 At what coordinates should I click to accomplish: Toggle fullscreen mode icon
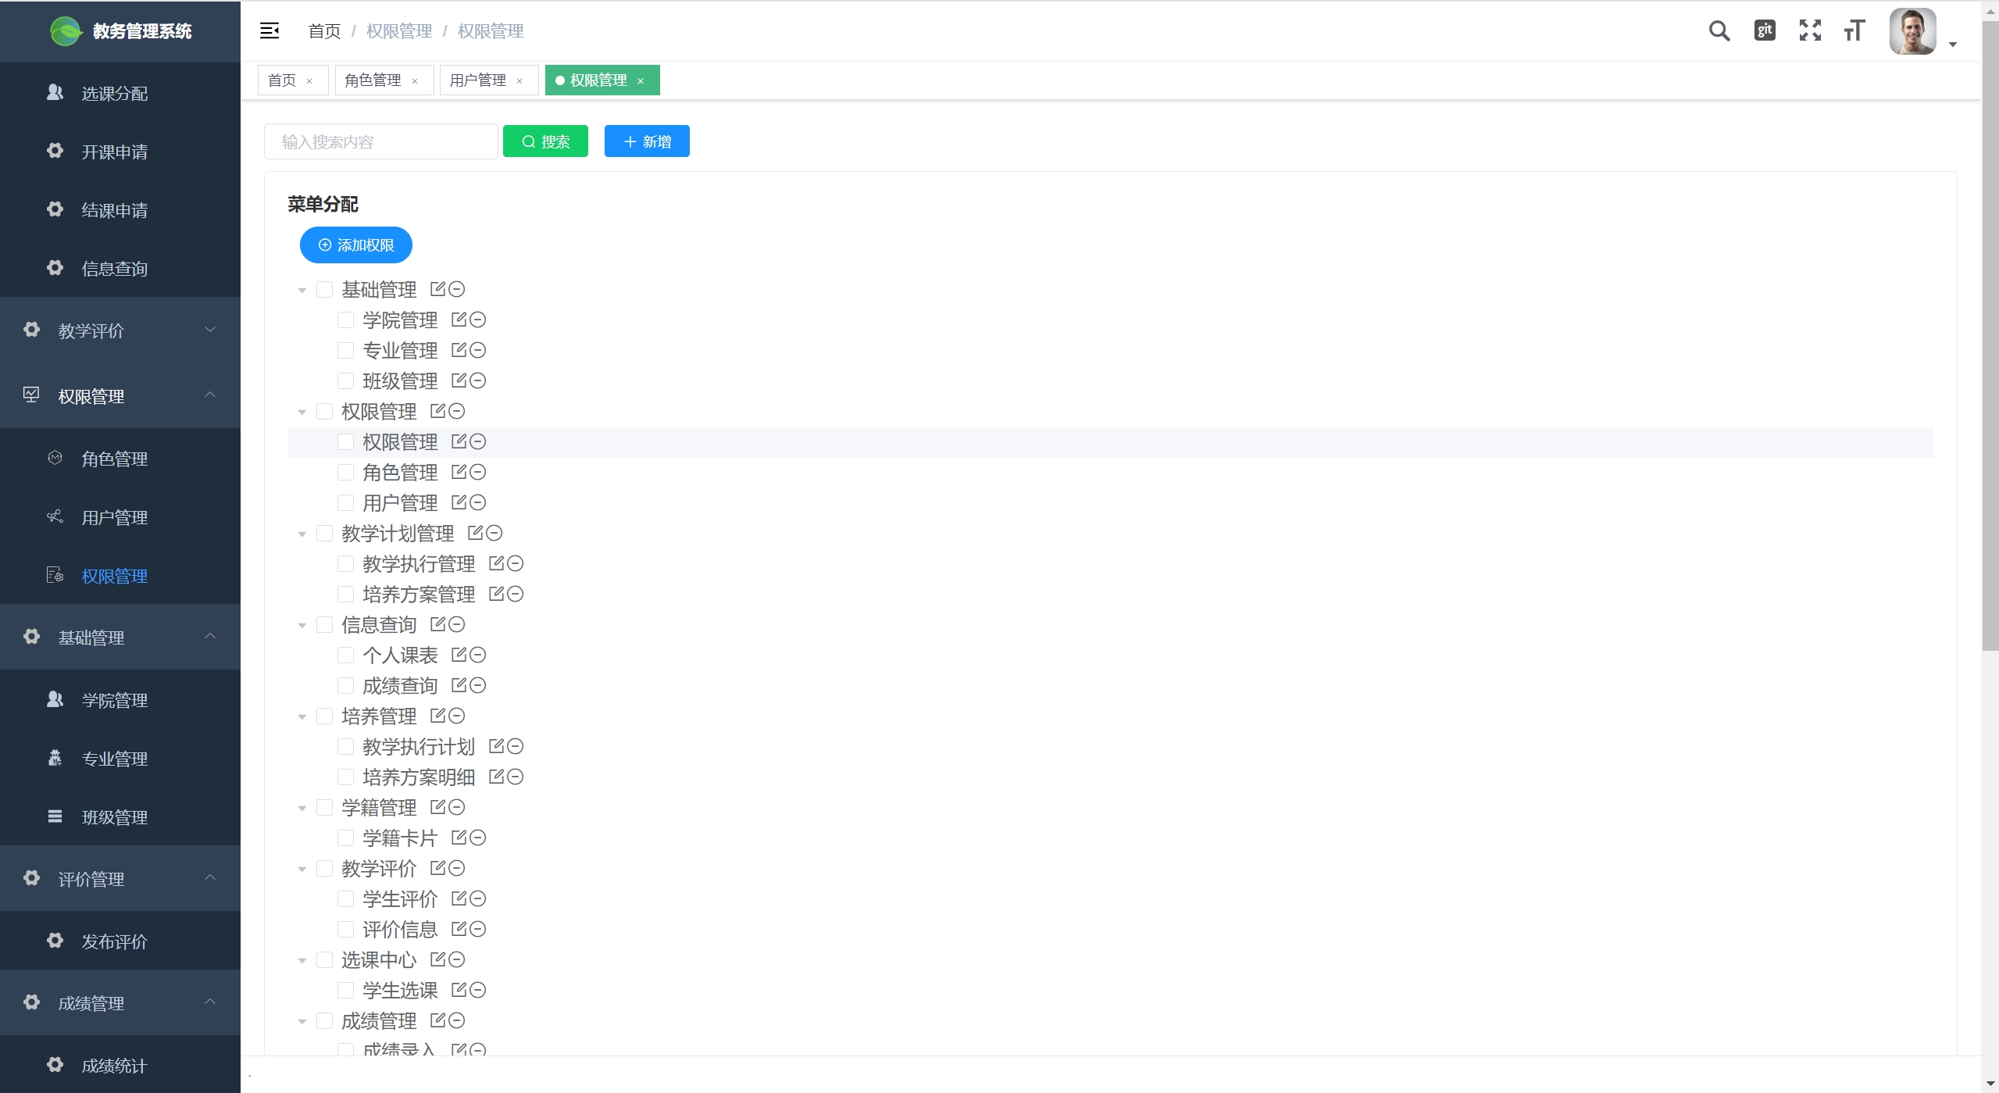pyautogui.click(x=1810, y=31)
